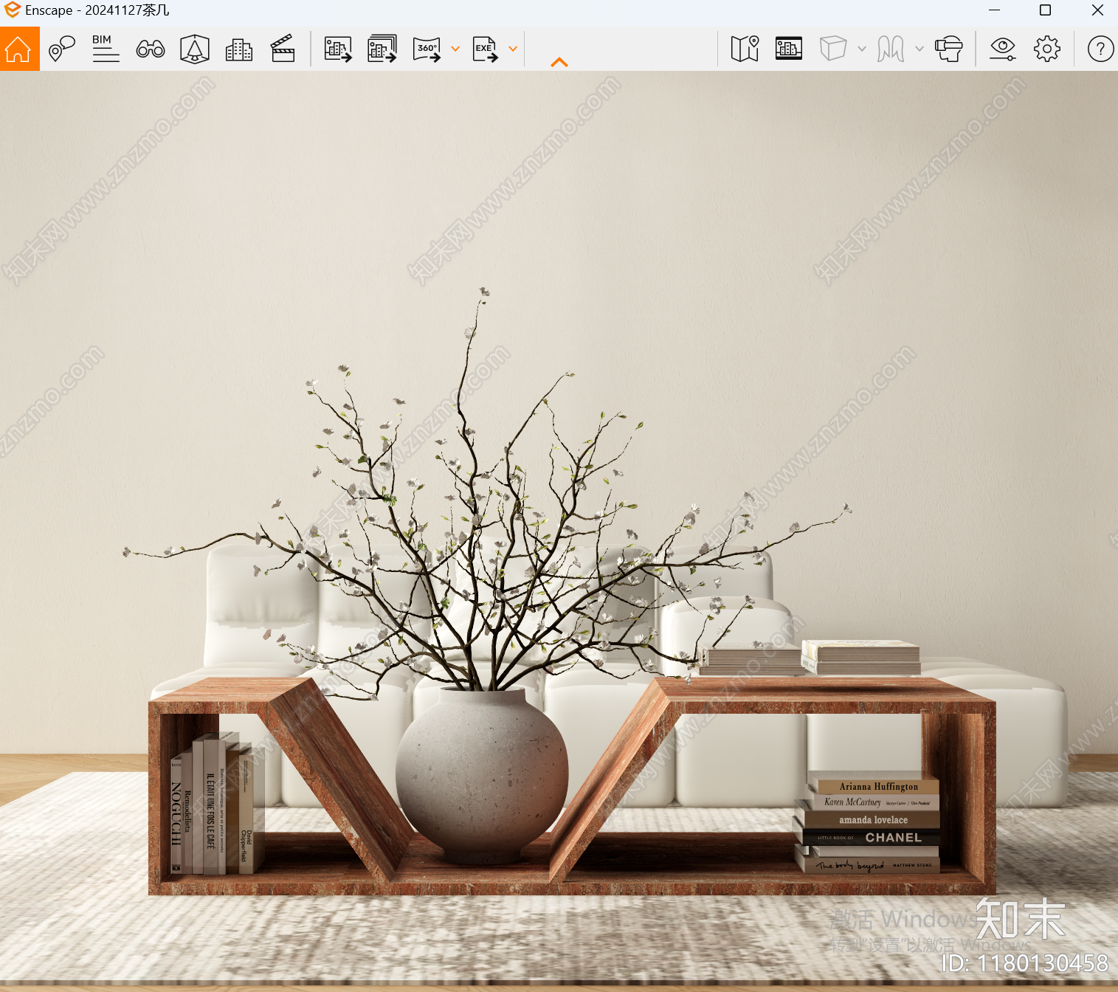Viewport: 1118px width, 992px height.
Task: Open Manage Views pin icon
Action: pos(62,49)
